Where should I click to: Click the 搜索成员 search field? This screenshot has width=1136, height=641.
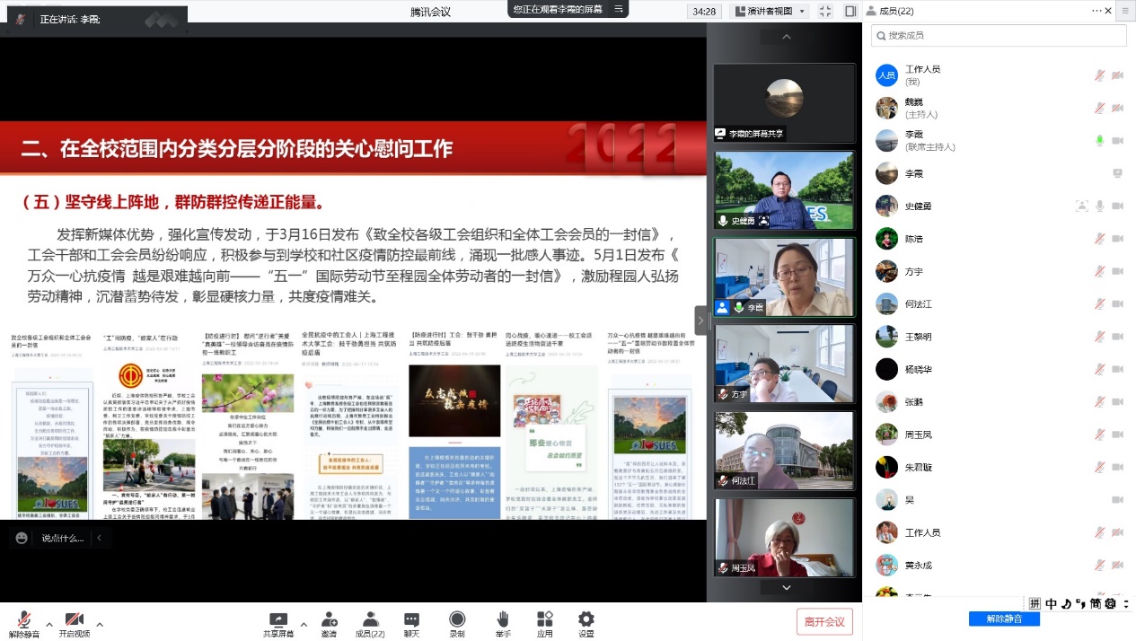[999, 35]
